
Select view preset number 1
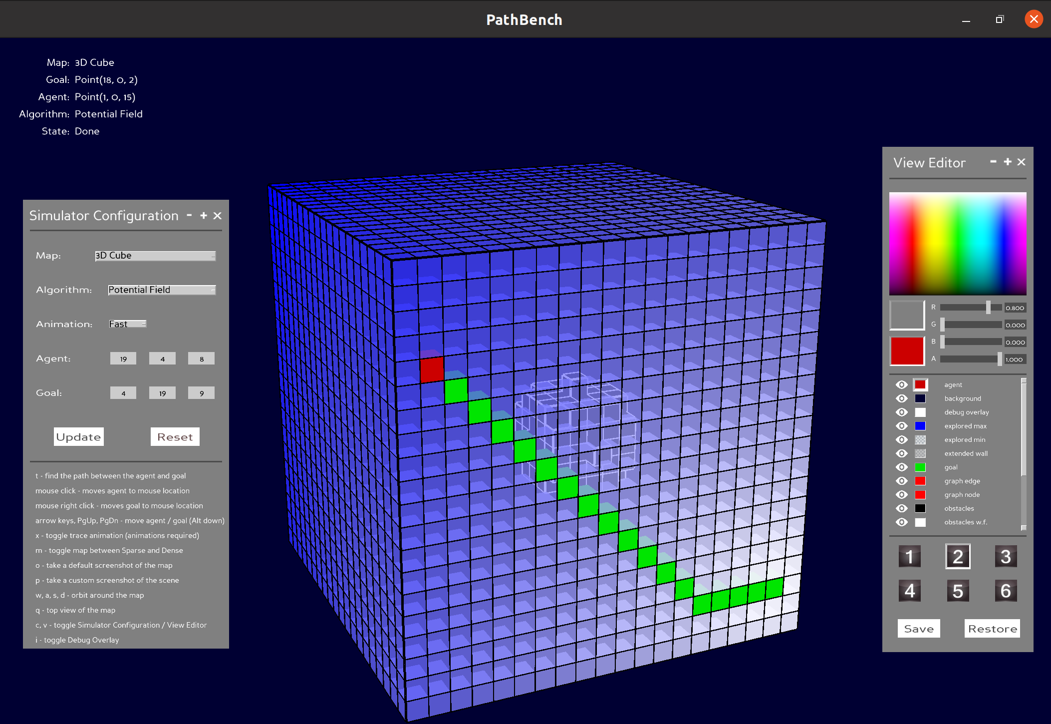point(909,556)
